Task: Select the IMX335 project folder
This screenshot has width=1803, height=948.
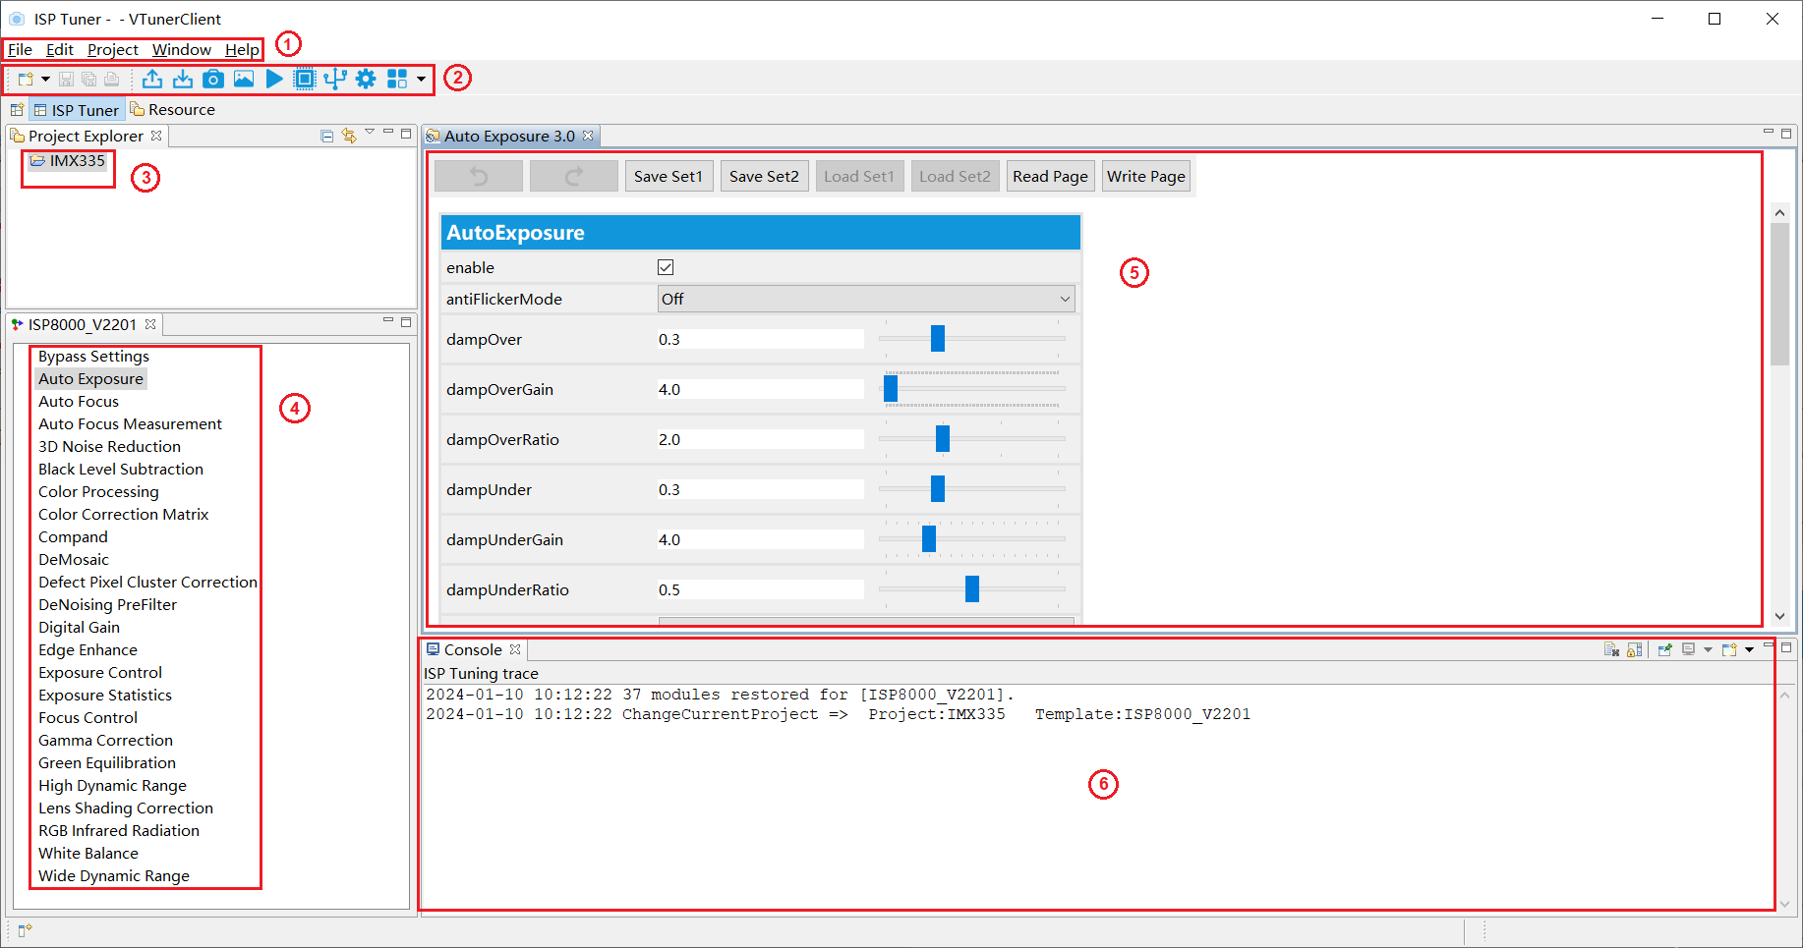Action: (x=67, y=161)
